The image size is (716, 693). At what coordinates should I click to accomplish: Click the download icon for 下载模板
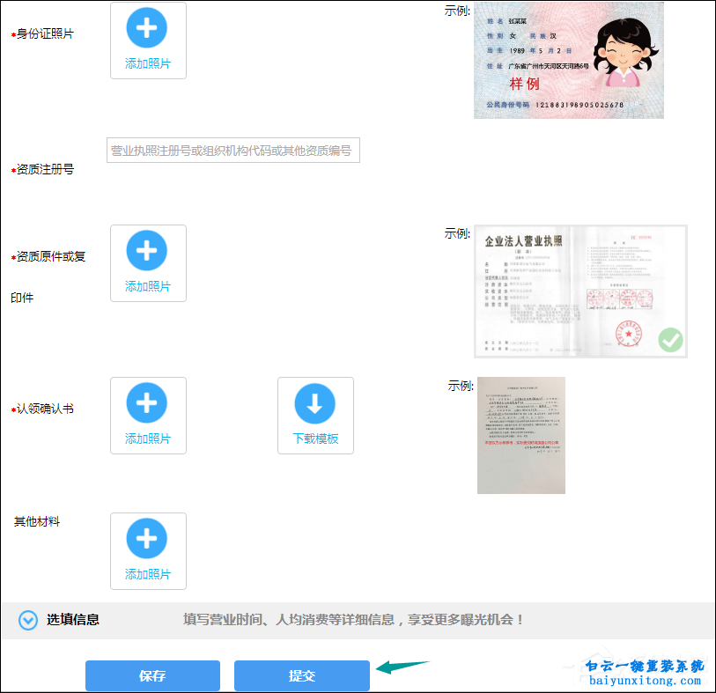314,403
